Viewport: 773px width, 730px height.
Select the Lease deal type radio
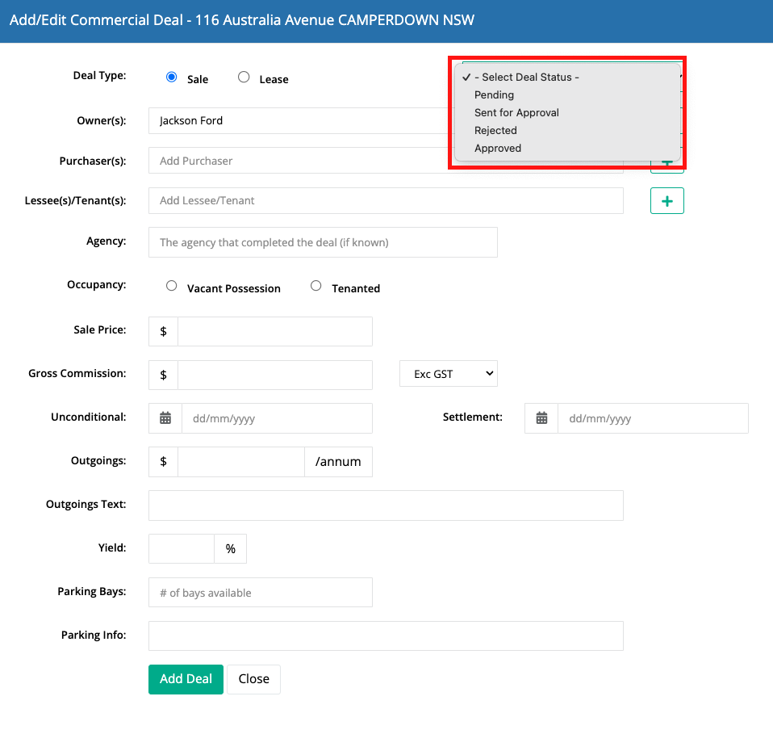(x=244, y=78)
